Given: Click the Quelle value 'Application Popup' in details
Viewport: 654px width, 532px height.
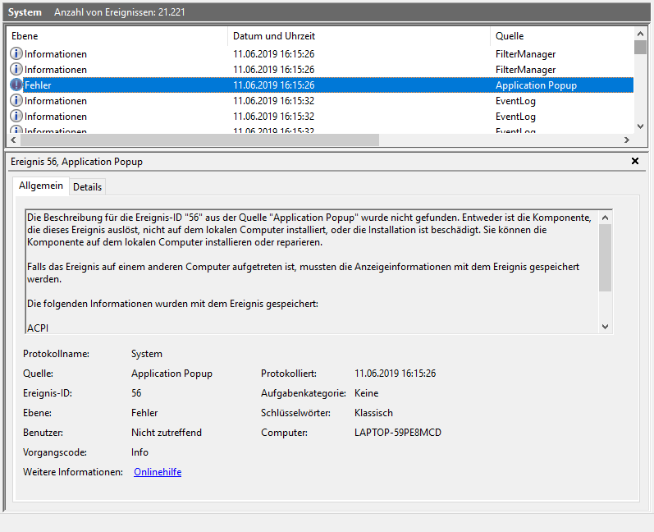Looking at the screenshot, I should pos(172,374).
